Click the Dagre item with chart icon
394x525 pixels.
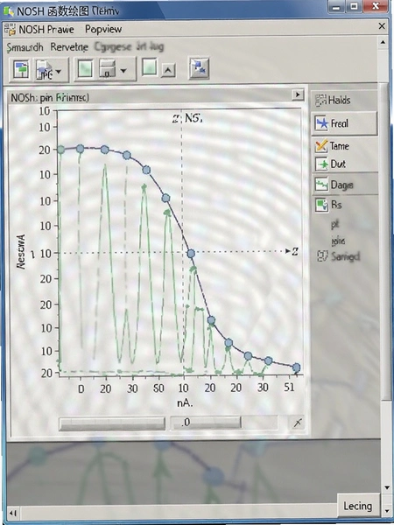click(344, 184)
